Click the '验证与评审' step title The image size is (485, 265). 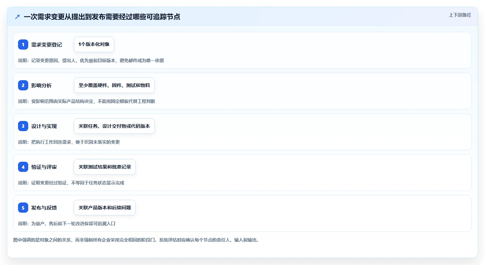pyautogui.click(x=44, y=167)
